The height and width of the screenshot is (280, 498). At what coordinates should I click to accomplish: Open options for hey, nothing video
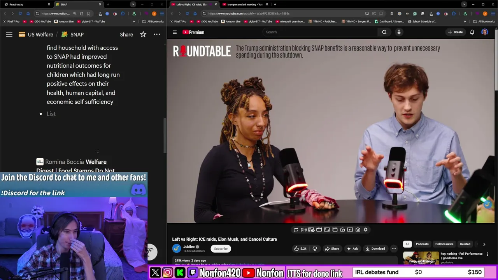coord(487,254)
